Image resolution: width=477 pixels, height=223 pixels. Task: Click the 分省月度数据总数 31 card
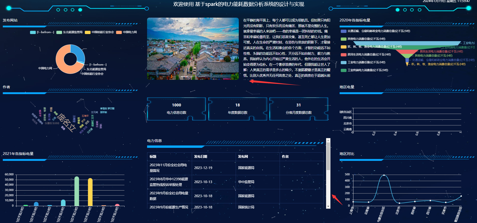pyautogui.click(x=299, y=109)
